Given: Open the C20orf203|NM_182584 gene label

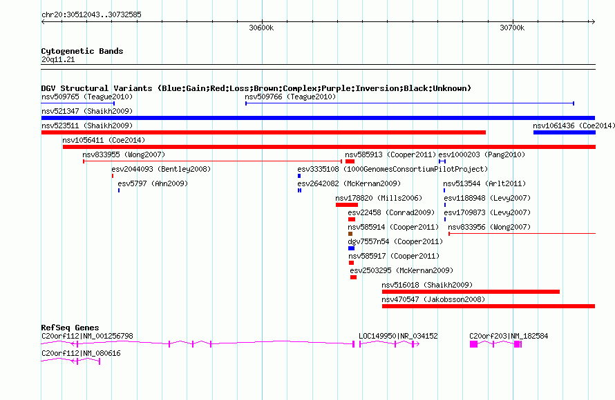Looking at the screenshot, I should click(x=509, y=336).
